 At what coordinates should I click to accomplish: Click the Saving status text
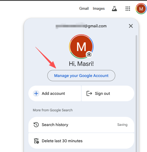(122, 125)
